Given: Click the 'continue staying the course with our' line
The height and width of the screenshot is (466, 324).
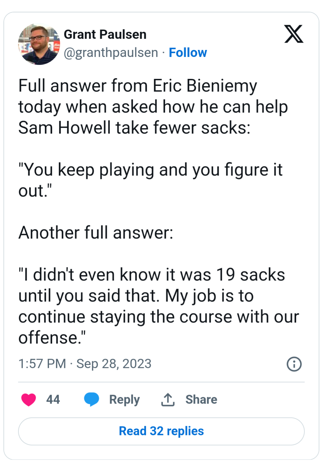Looking at the screenshot, I should (x=158, y=317).
